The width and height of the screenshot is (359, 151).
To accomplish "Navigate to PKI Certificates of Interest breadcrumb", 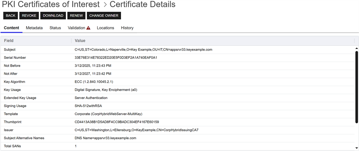I will [51, 5].
